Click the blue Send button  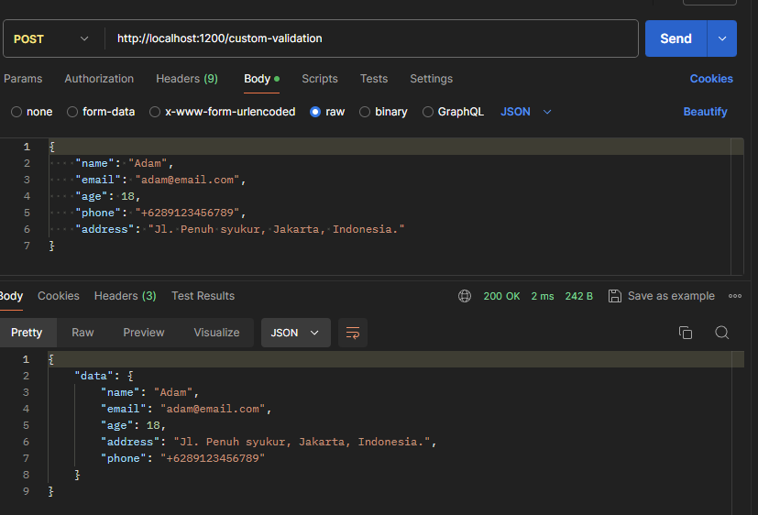tap(676, 38)
